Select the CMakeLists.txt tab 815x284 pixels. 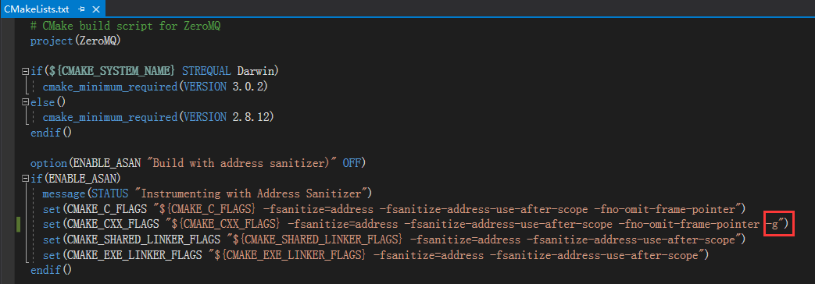[x=37, y=9]
